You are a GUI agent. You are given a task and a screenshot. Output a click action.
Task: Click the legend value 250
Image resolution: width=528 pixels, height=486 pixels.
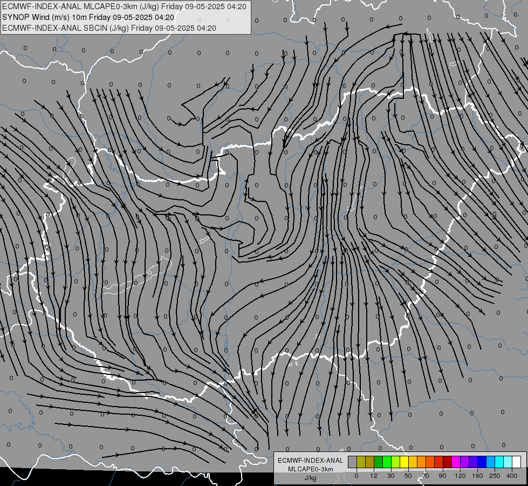pyautogui.click(x=495, y=476)
